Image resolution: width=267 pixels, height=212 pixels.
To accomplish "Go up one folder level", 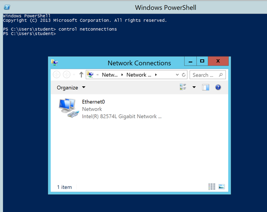I will tap(81, 75).
